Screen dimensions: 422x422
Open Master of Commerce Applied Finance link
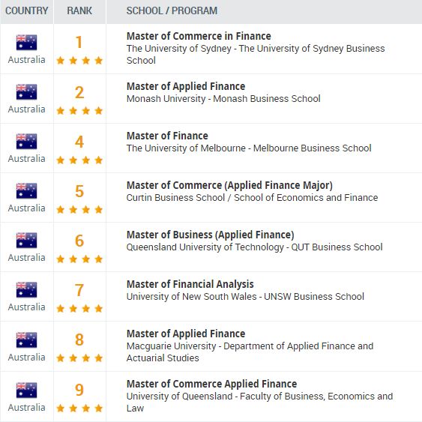pyautogui.click(x=212, y=384)
